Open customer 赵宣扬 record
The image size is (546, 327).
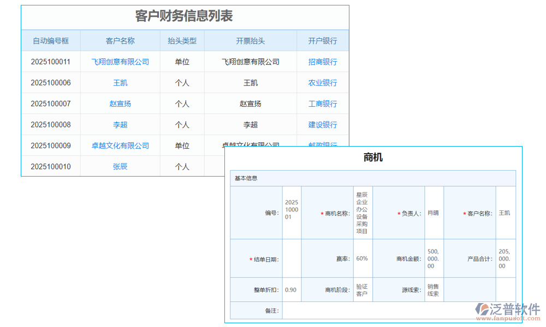[120, 104]
